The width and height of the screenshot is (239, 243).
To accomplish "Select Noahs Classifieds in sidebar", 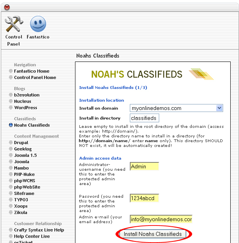I will click(x=32, y=125).
